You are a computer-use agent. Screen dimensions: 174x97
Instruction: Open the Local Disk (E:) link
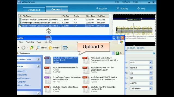pos(22,71)
